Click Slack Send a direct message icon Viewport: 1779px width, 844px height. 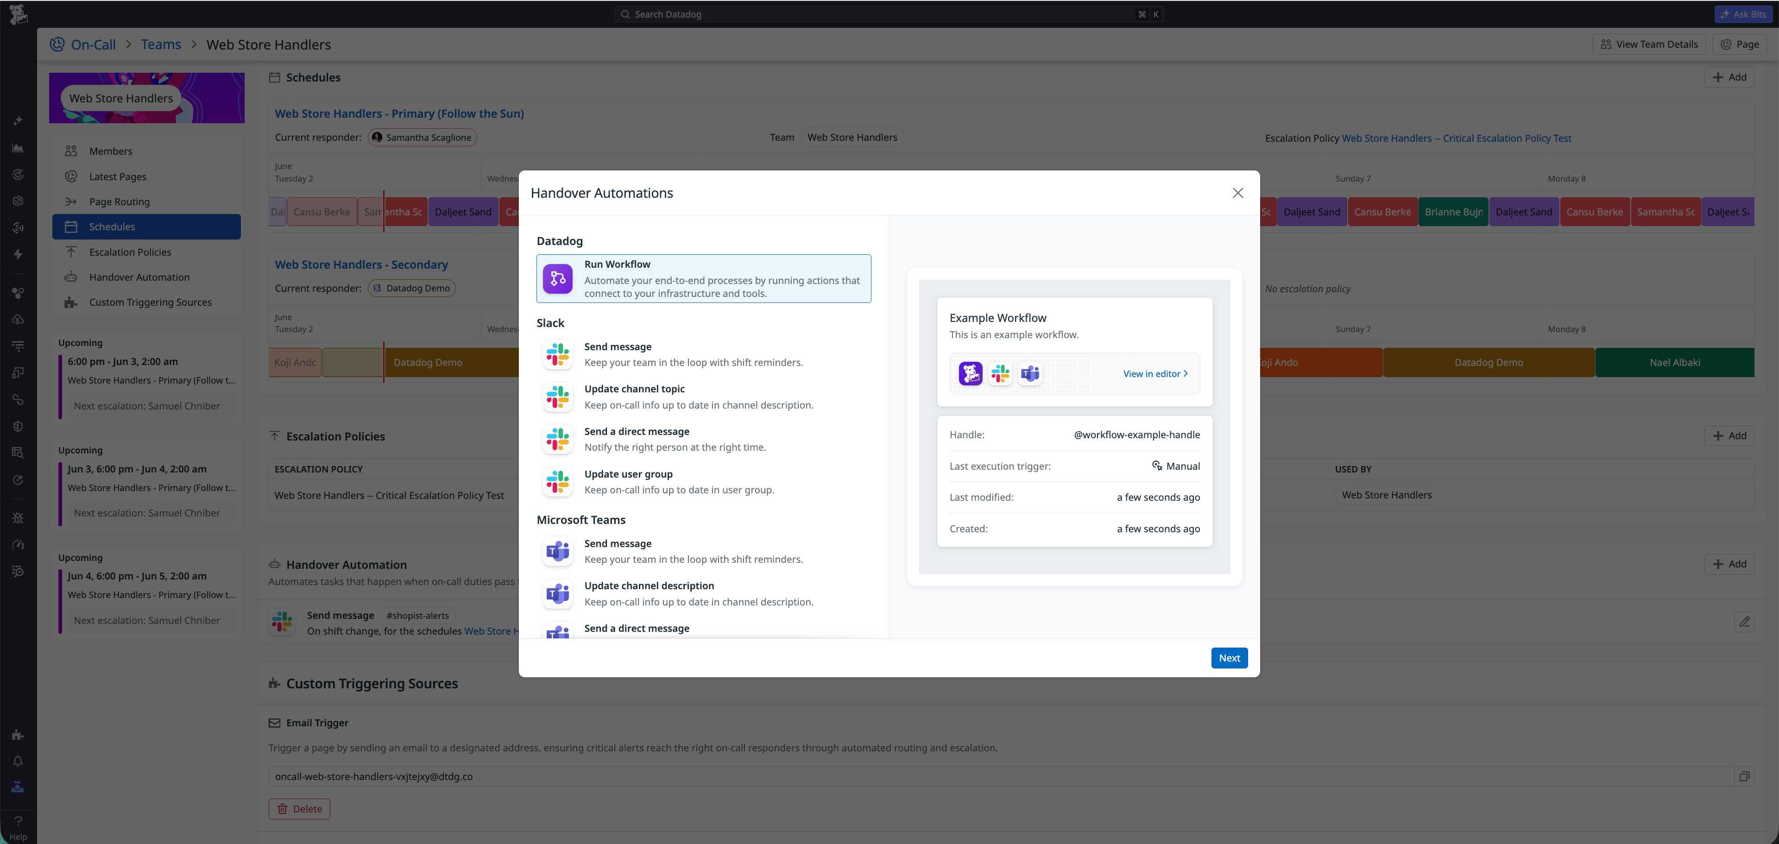[557, 439]
